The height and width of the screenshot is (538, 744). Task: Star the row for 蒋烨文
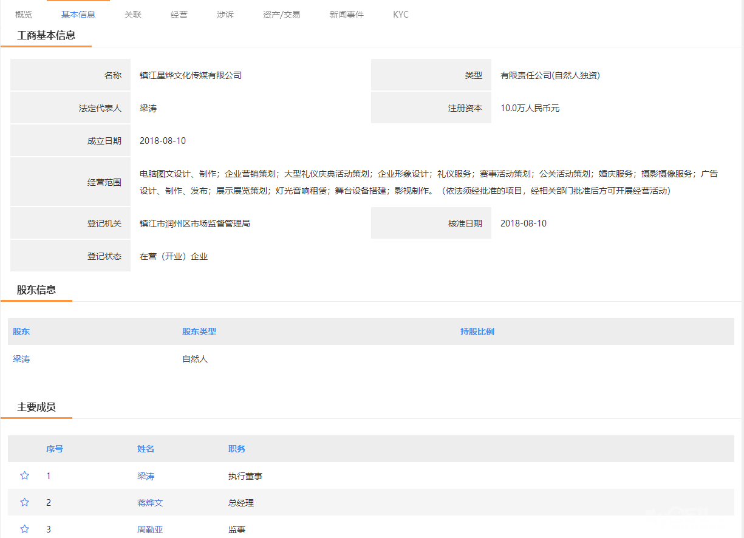(25, 503)
